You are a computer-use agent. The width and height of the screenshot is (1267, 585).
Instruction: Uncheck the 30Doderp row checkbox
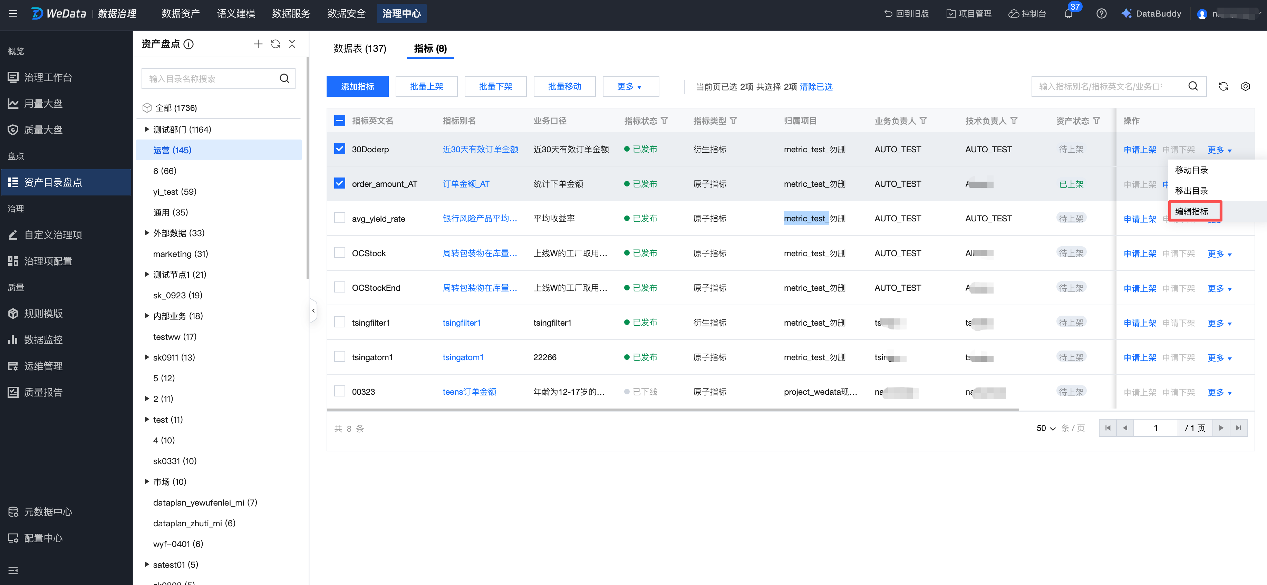click(339, 148)
